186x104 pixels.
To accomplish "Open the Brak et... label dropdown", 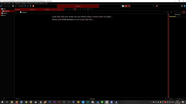I will 172,99.
